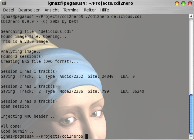
Task: Click the './cdi2nero delicious.cdi' command text
Action: (114, 16)
